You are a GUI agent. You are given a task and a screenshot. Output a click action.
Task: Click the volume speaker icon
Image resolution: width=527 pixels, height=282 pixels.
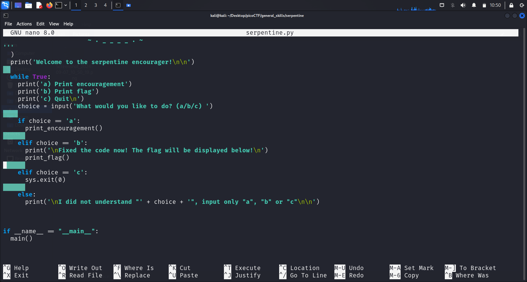coord(463,5)
